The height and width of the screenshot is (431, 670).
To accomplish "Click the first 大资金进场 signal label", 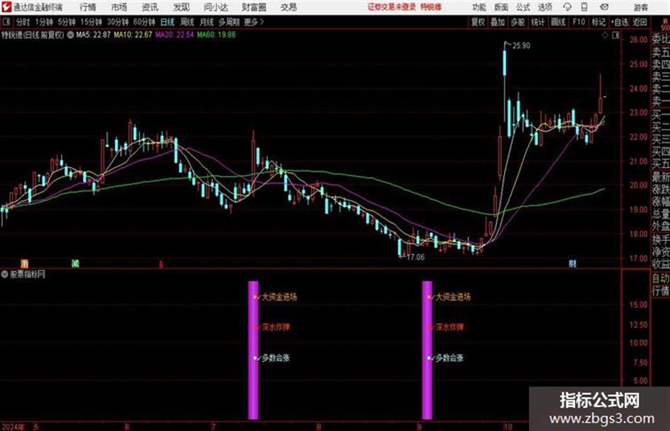I will click(279, 297).
